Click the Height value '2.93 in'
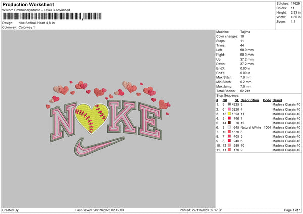The width and height of the screenshot is (303, 214). 295,12
